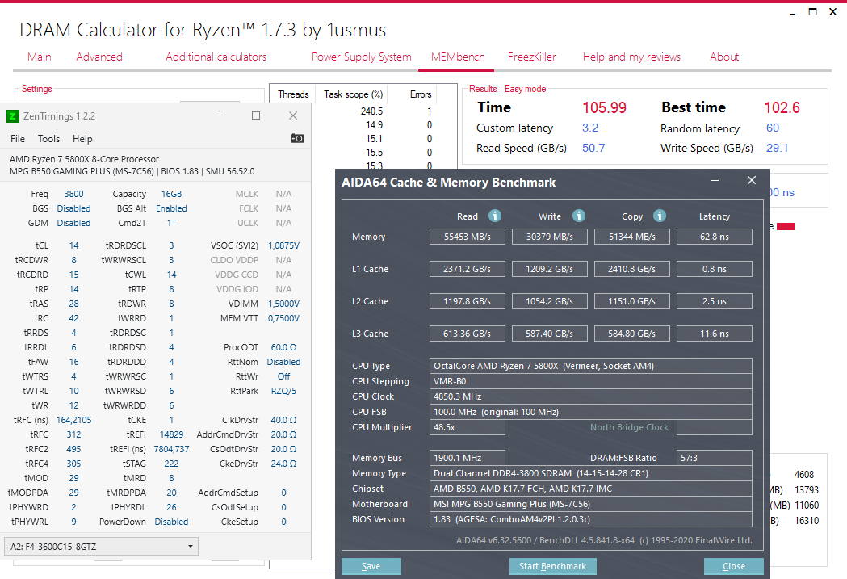Minimize the ZenTimings window
847x579 pixels.
tap(219, 115)
